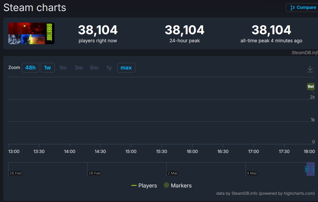
Task: Click the 1k y-axis label
Action: pyautogui.click(x=313, y=120)
